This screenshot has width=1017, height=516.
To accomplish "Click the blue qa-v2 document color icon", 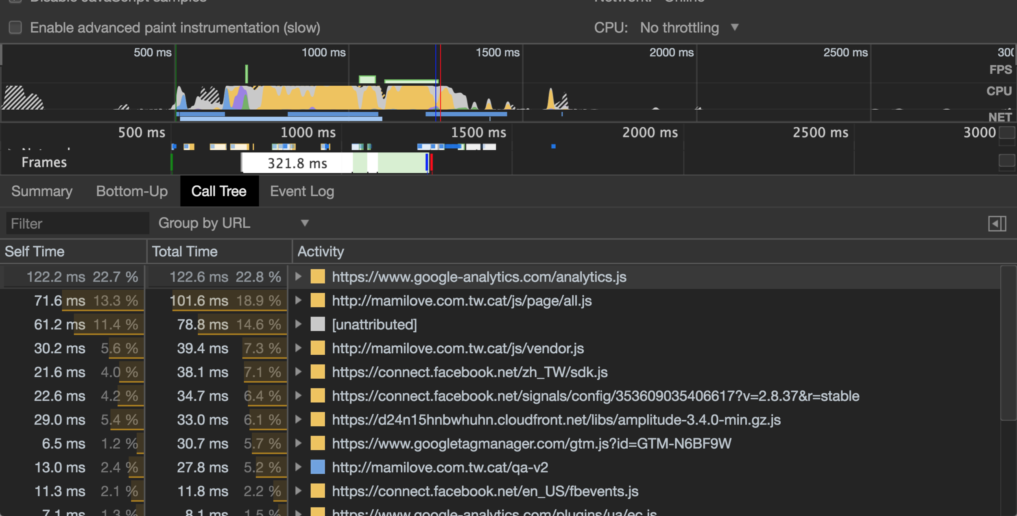I will pyautogui.click(x=318, y=467).
